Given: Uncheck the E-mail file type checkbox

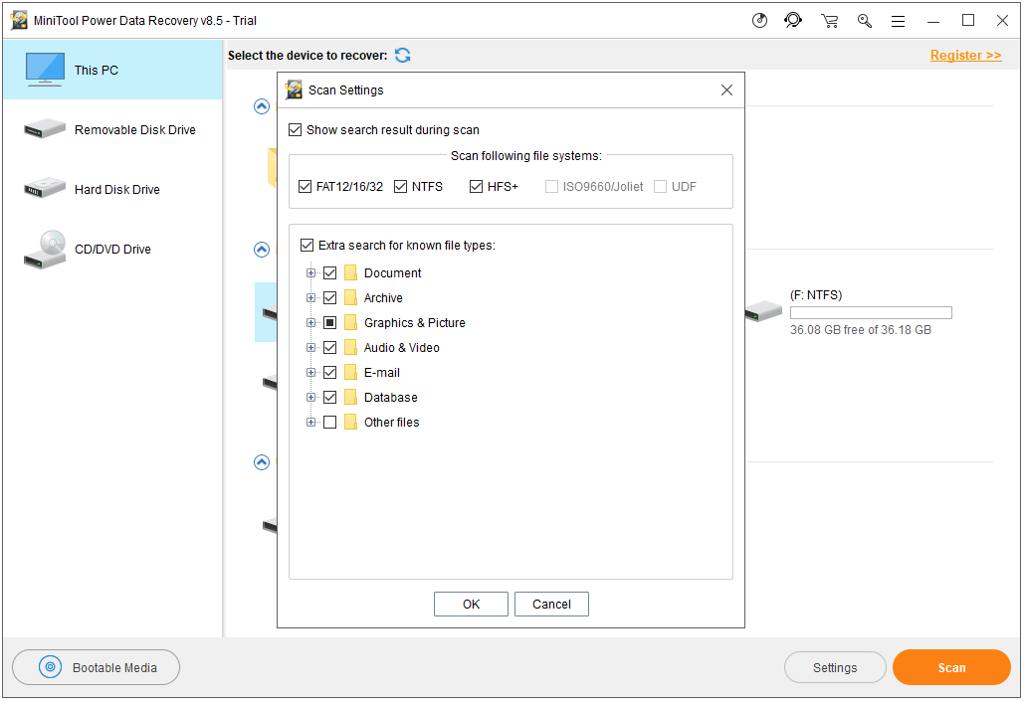Looking at the screenshot, I should [329, 372].
